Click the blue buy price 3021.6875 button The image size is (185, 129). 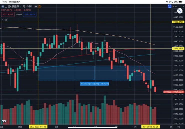pyautogui.click(x=30, y=15)
